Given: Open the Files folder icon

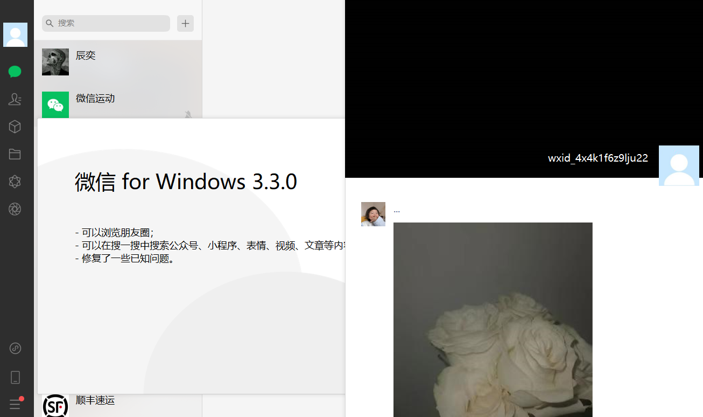Looking at the screenshot, I should 15,155.
